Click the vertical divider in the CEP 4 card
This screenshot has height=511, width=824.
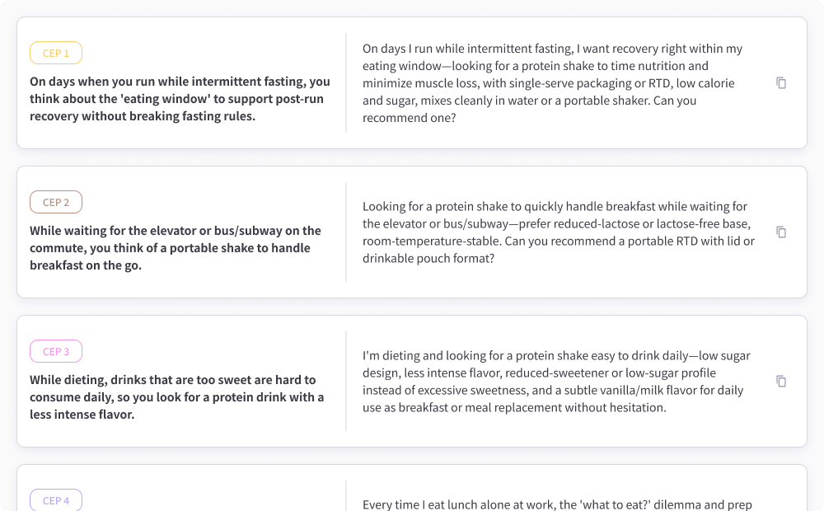tap(346, 496)
